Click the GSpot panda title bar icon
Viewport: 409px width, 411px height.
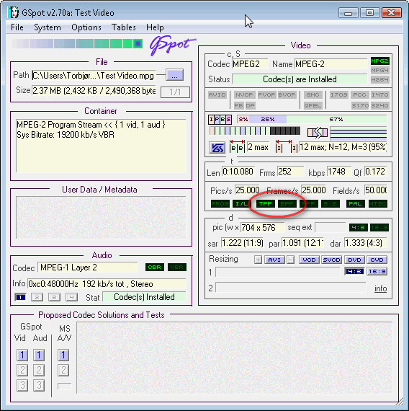(x=14, y=12)
